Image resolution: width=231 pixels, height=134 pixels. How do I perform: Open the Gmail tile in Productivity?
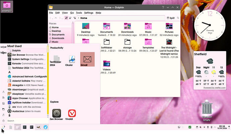click(x=87, y=59)
